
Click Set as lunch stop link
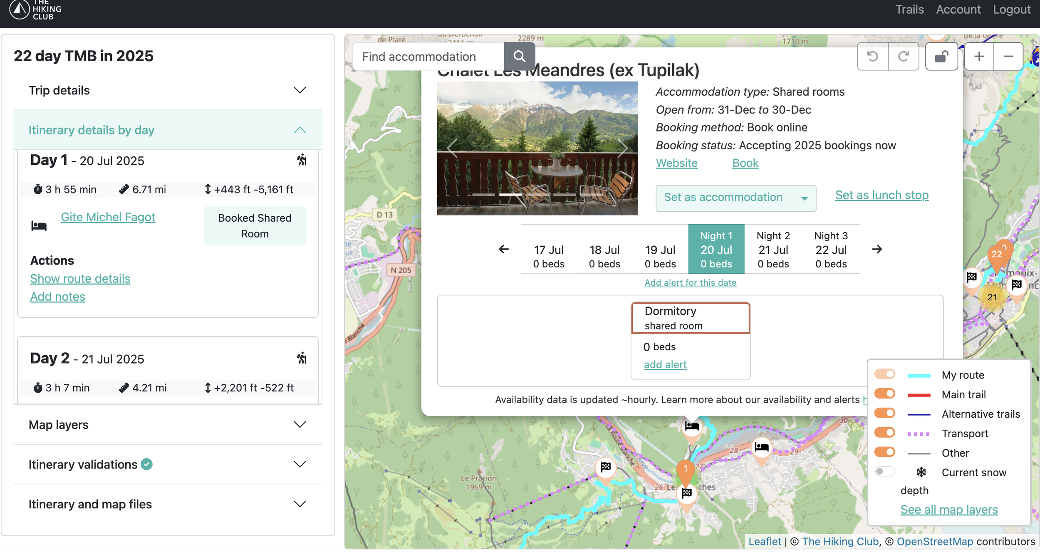pos(882,195)
